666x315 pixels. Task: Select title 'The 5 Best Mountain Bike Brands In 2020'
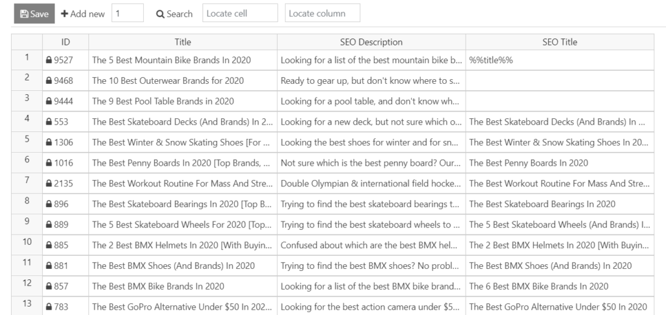(x=183, y=60)
